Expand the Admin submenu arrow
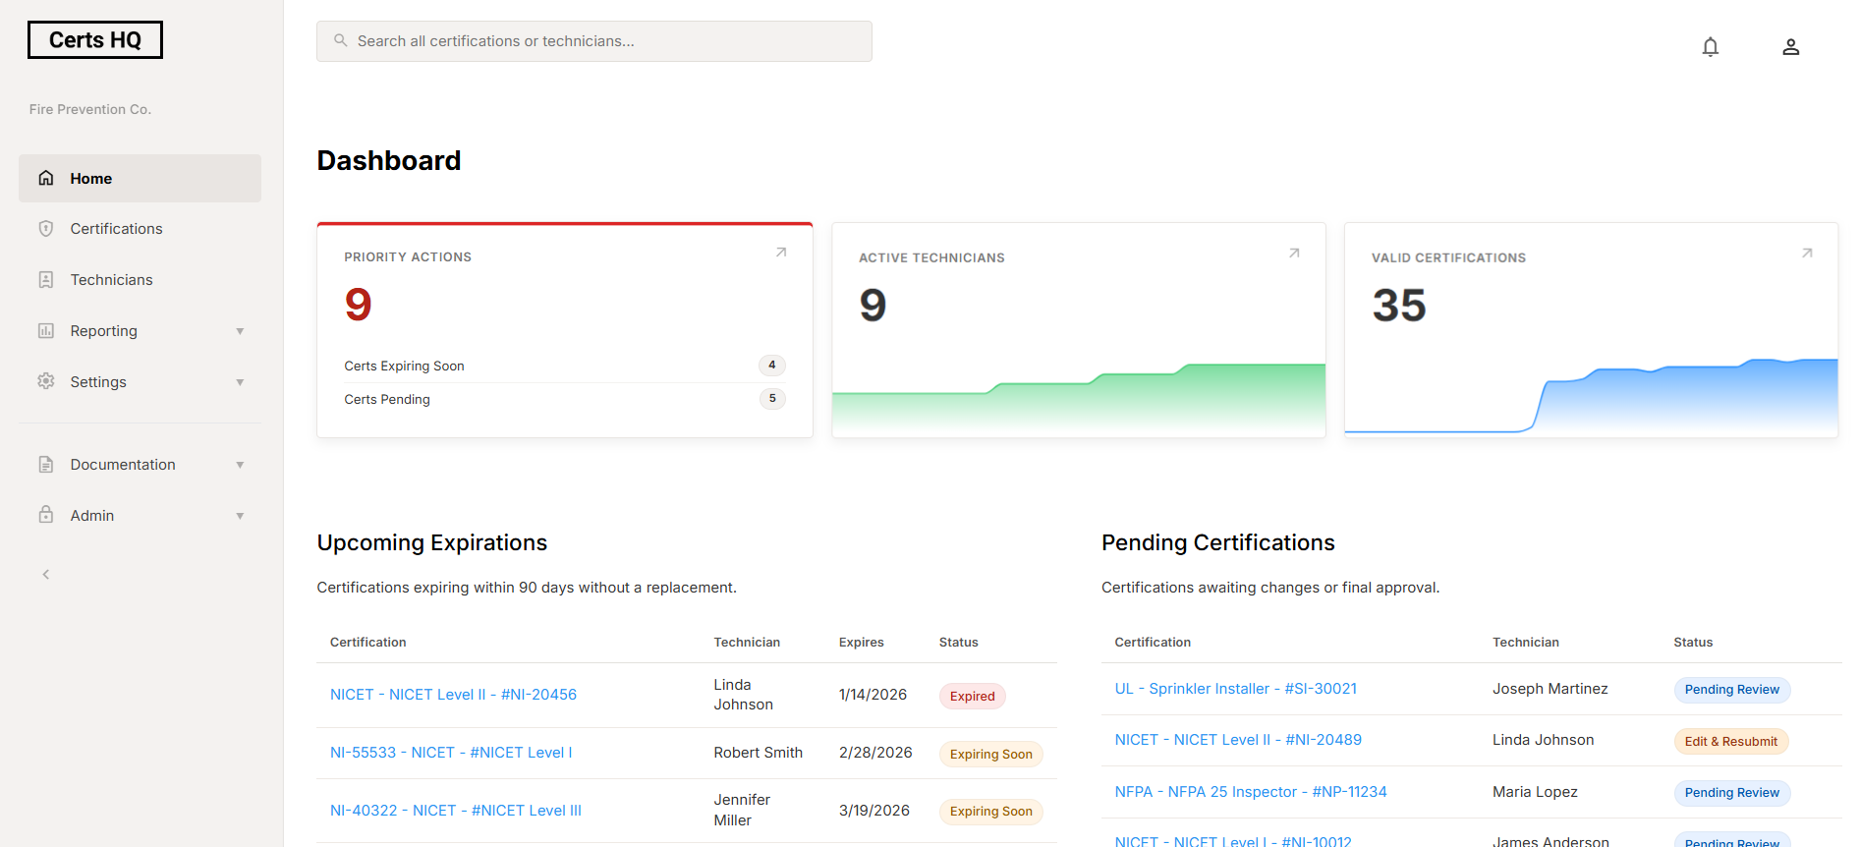Viewport: 1859px width, 847px height. click(240, 516)
